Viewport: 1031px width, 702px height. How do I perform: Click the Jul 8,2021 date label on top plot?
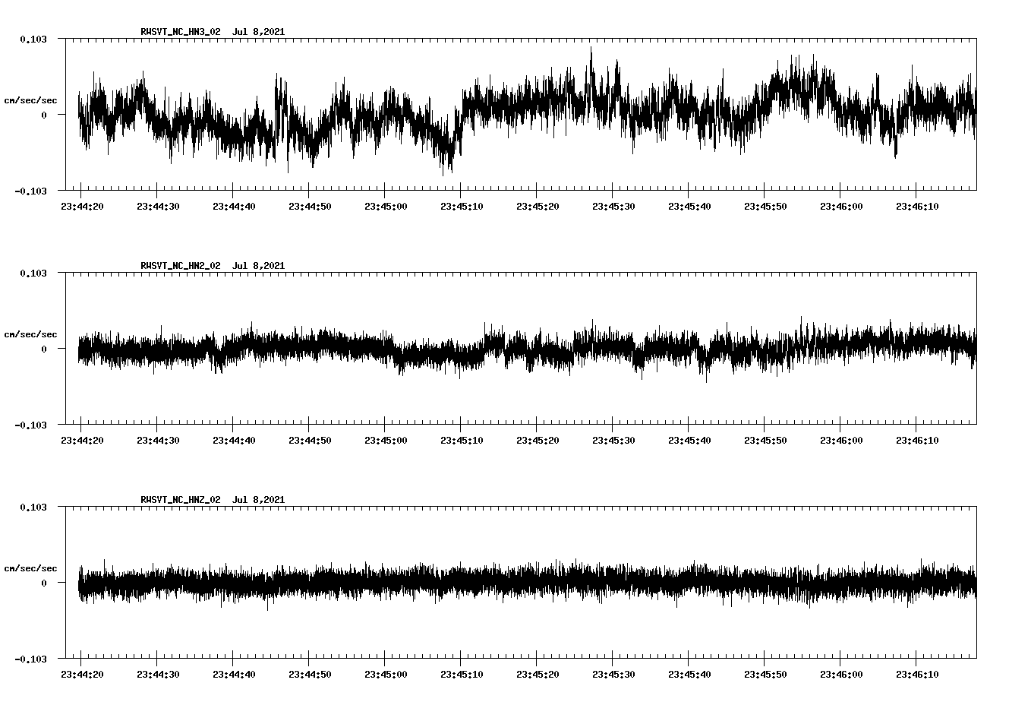tap(260, 32)
